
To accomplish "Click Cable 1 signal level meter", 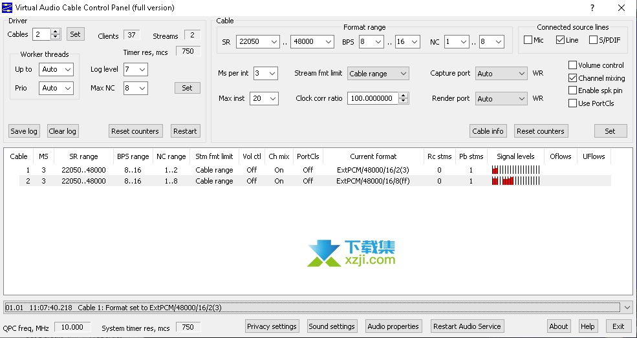I will pyautogui.click(x=515, y=170).
